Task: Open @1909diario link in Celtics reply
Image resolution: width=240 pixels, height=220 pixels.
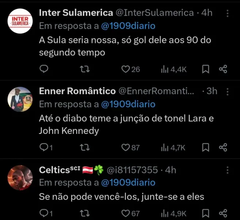Action: pos(128,182)
